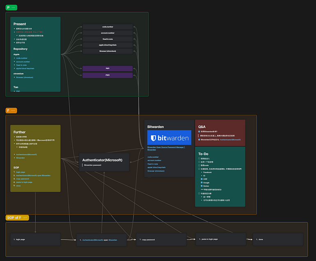Toggle the Google checkbox in To-Do card
Screen dimensions: 316x261
[x=202, y=182]
